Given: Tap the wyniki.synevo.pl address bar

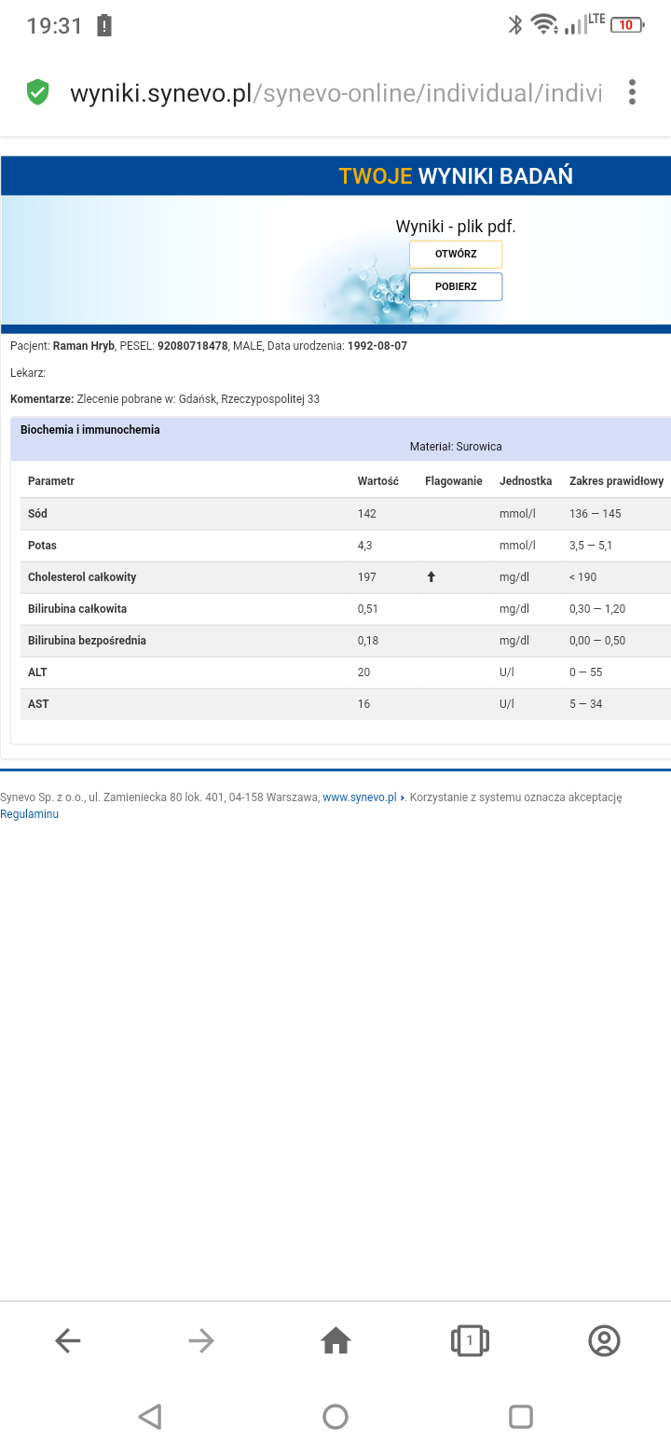Looking at the screenshot, I should 335,93.
